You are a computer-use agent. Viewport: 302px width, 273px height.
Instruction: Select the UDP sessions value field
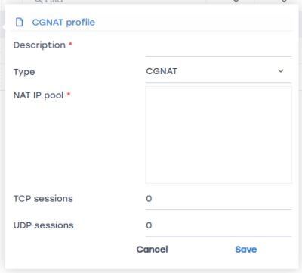[218, 226]
